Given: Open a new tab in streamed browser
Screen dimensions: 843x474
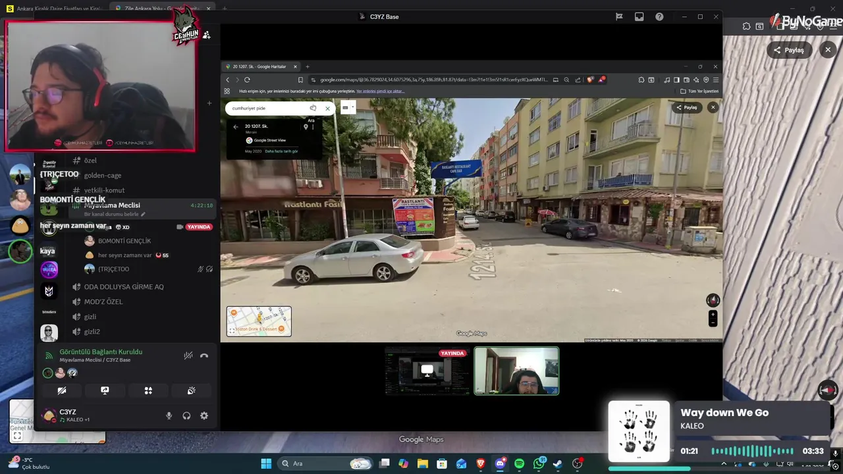Looking at the screenshot, I should [307, 66].
